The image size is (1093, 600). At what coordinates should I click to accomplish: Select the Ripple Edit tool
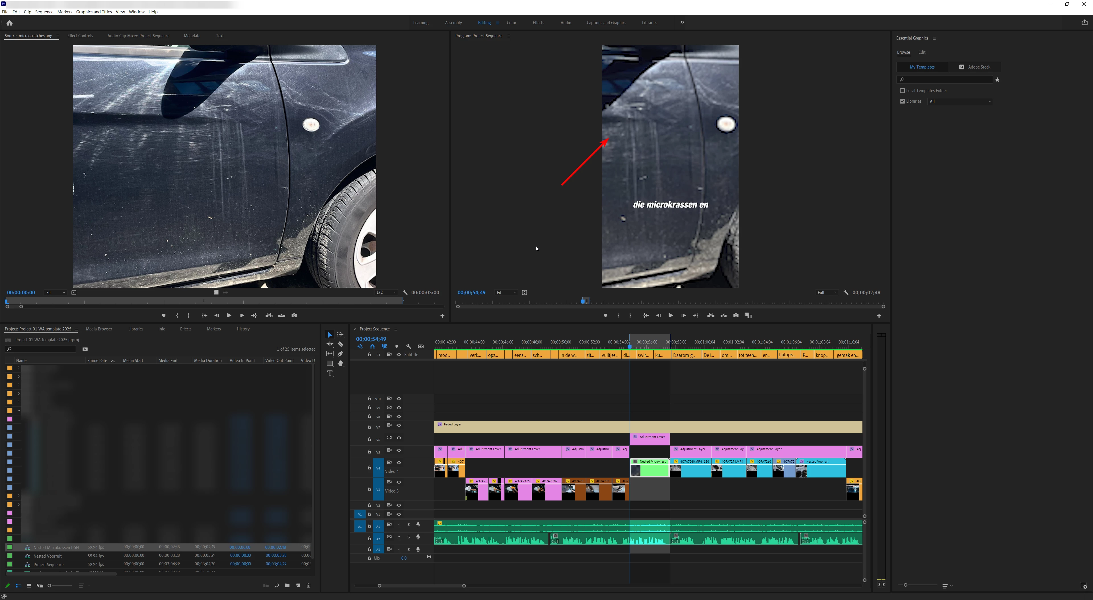click(330, 344)
